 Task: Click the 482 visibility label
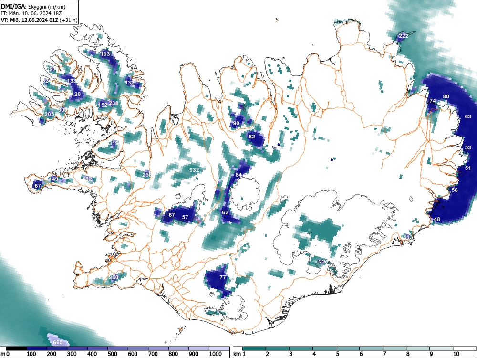87,179
